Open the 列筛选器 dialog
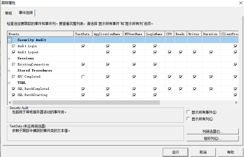Image resolution: width=244 pixels, height=157 pixels. click(x=212, y=131)
